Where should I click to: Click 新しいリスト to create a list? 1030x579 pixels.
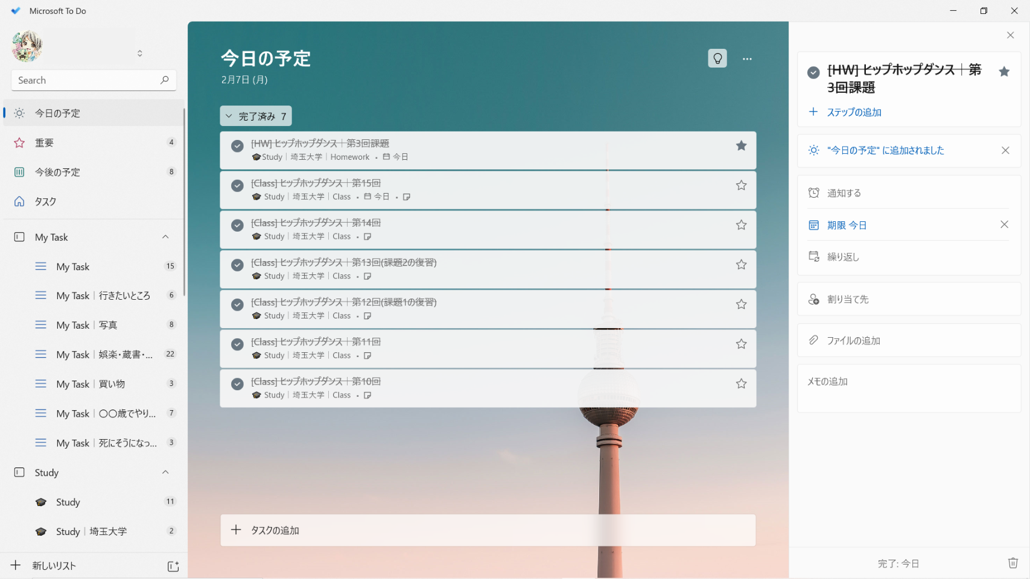54,566
